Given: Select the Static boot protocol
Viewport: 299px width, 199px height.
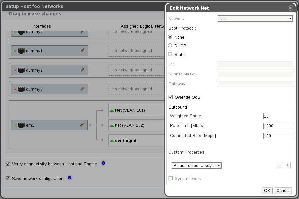Looking at the screenshot, I should 170,54.
